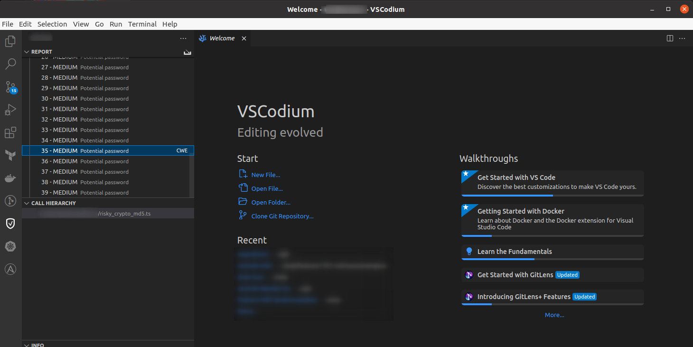
Task: Open the Run and Debug view
Action: [x=10, y=110]
